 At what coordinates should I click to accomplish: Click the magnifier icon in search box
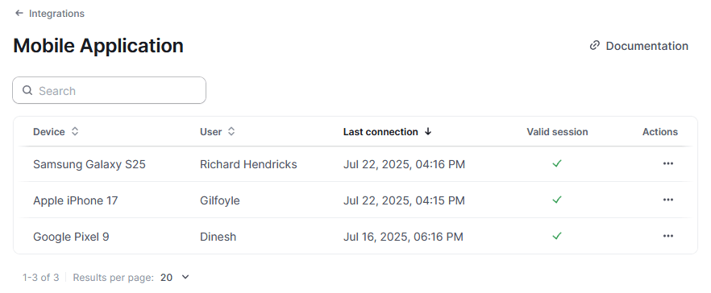tap(27, 91)
